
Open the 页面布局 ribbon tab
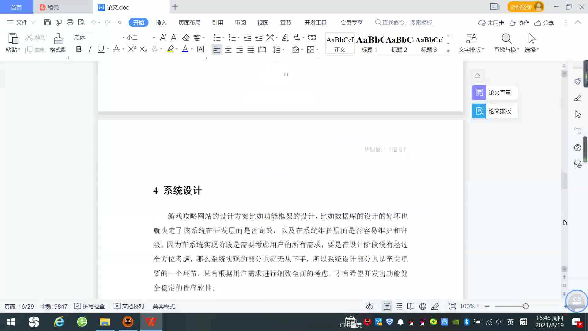tap(189, 23)
